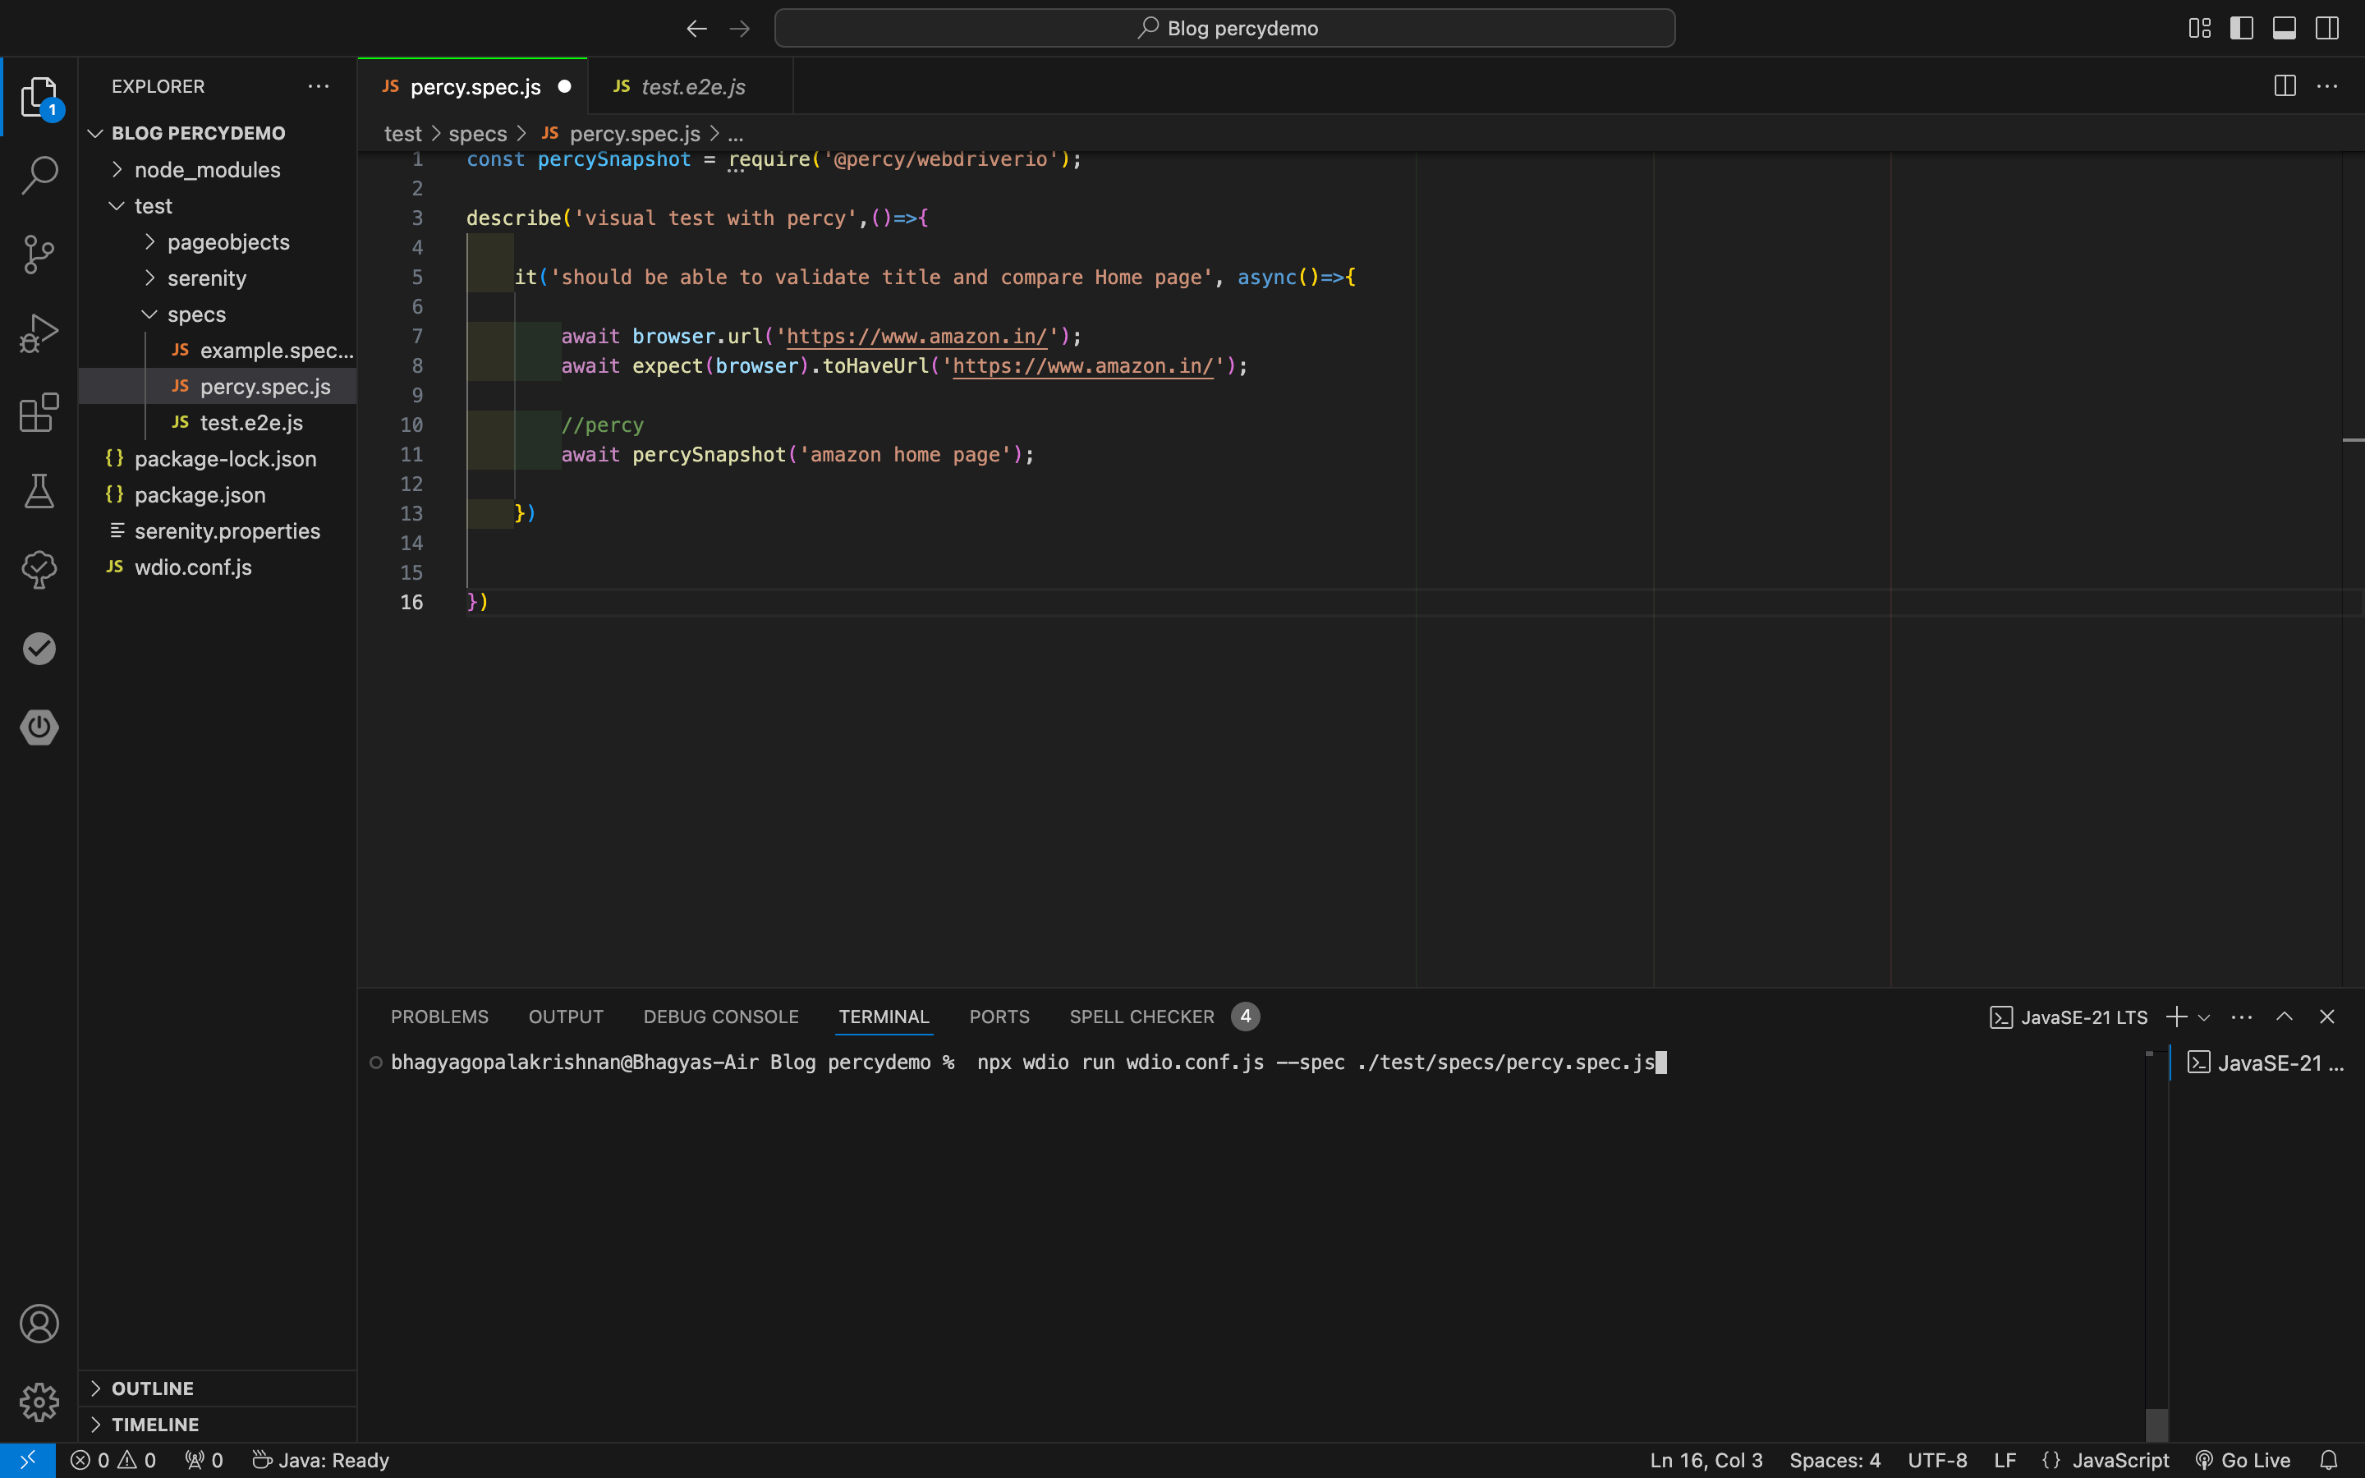Toggle the primary side bar layout button
2365x1478 pixels.
tap(2241, 29)
